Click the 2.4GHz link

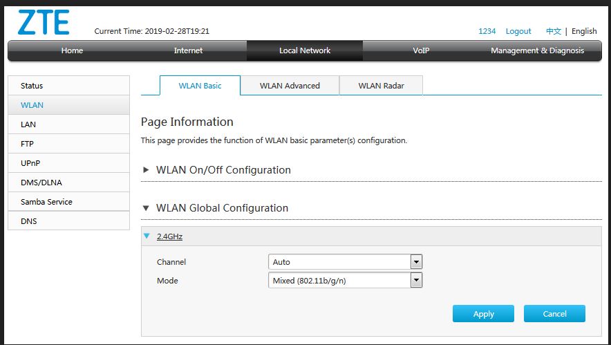pos(169,236)
